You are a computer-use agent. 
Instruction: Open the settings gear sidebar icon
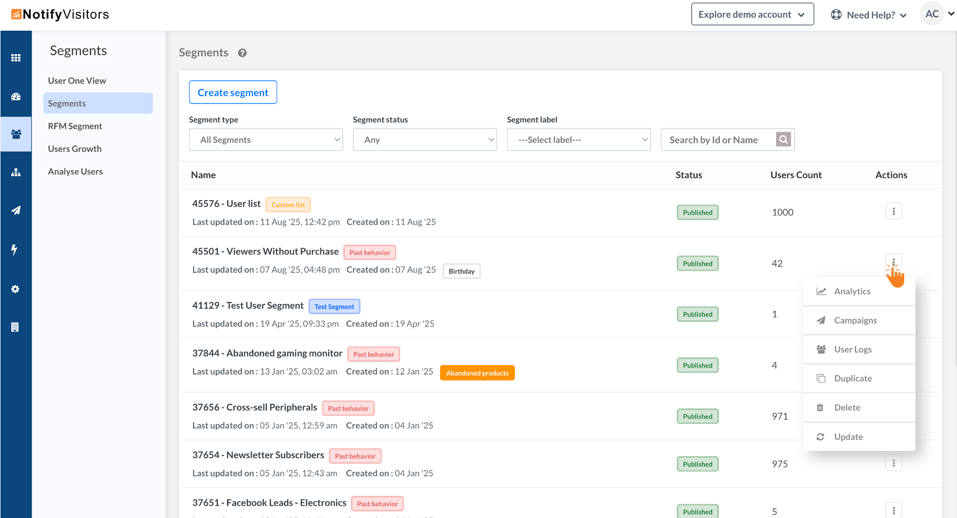pyautogui.click(x=15, y=289)
